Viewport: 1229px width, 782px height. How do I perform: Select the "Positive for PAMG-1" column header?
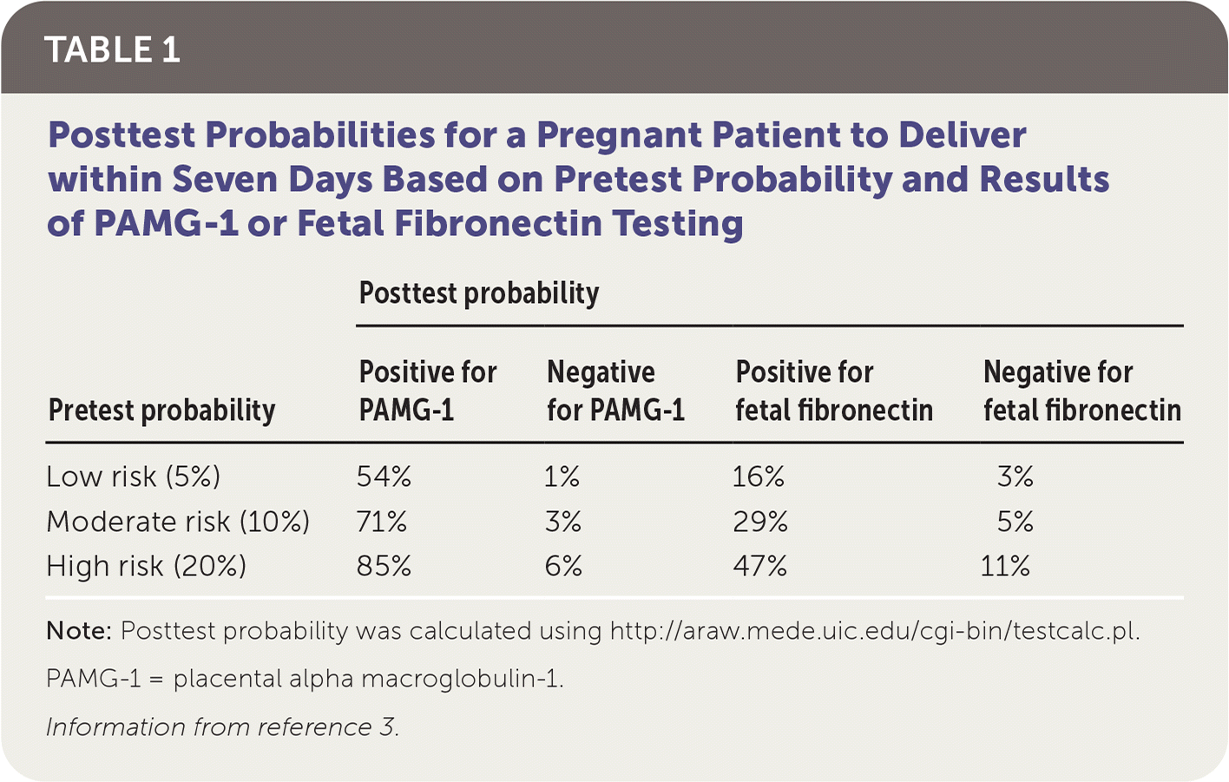pos(428,391)
